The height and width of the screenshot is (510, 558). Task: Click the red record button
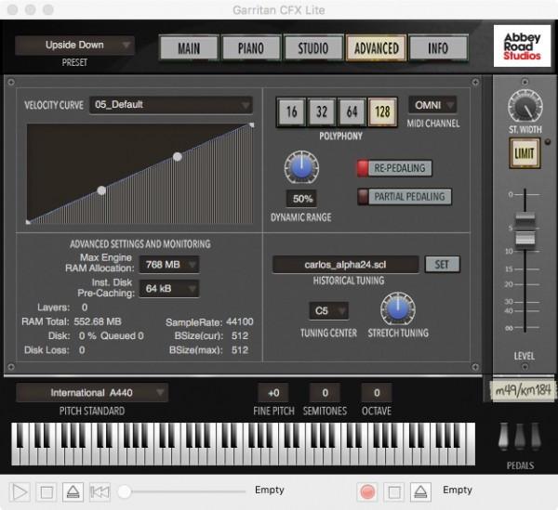367,491
